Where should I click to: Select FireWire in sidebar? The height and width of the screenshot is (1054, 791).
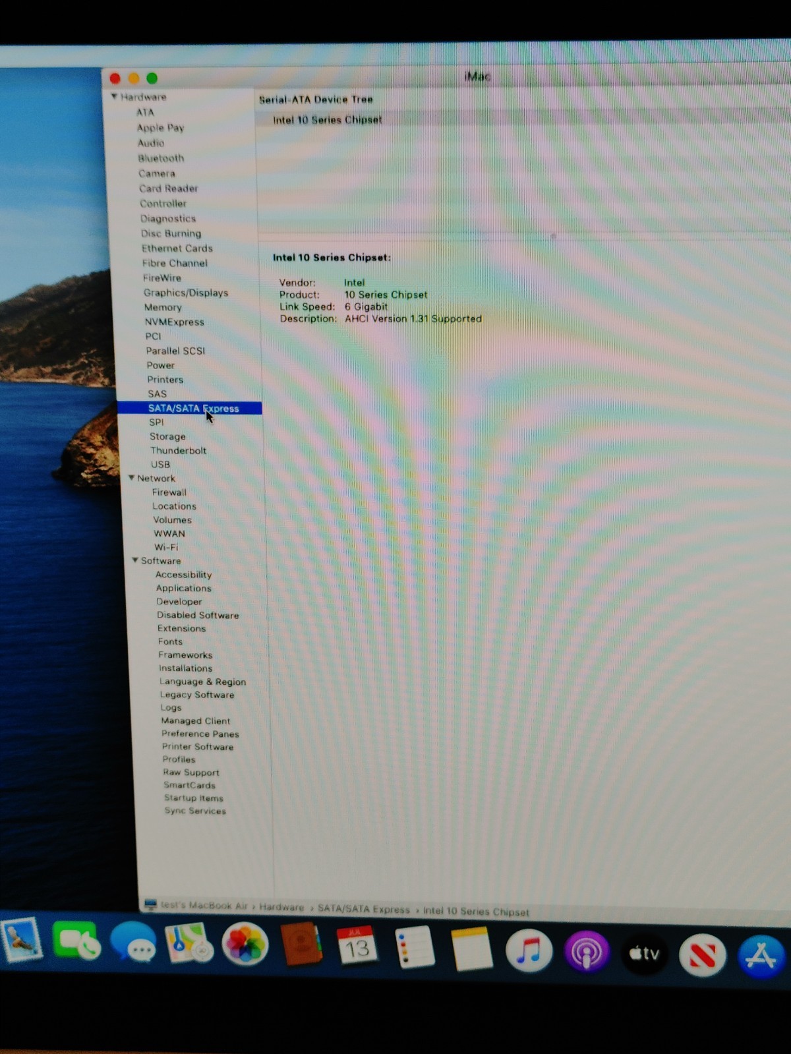[x=161, y=278]
